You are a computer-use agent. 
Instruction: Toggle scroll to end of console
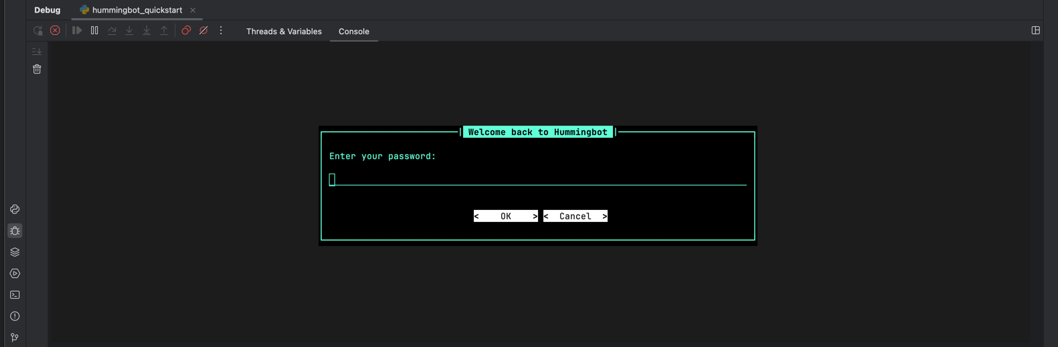pos(37,51)
